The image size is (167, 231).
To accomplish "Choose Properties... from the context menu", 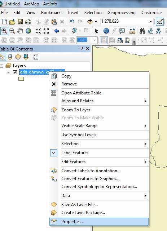I will 99,222.
